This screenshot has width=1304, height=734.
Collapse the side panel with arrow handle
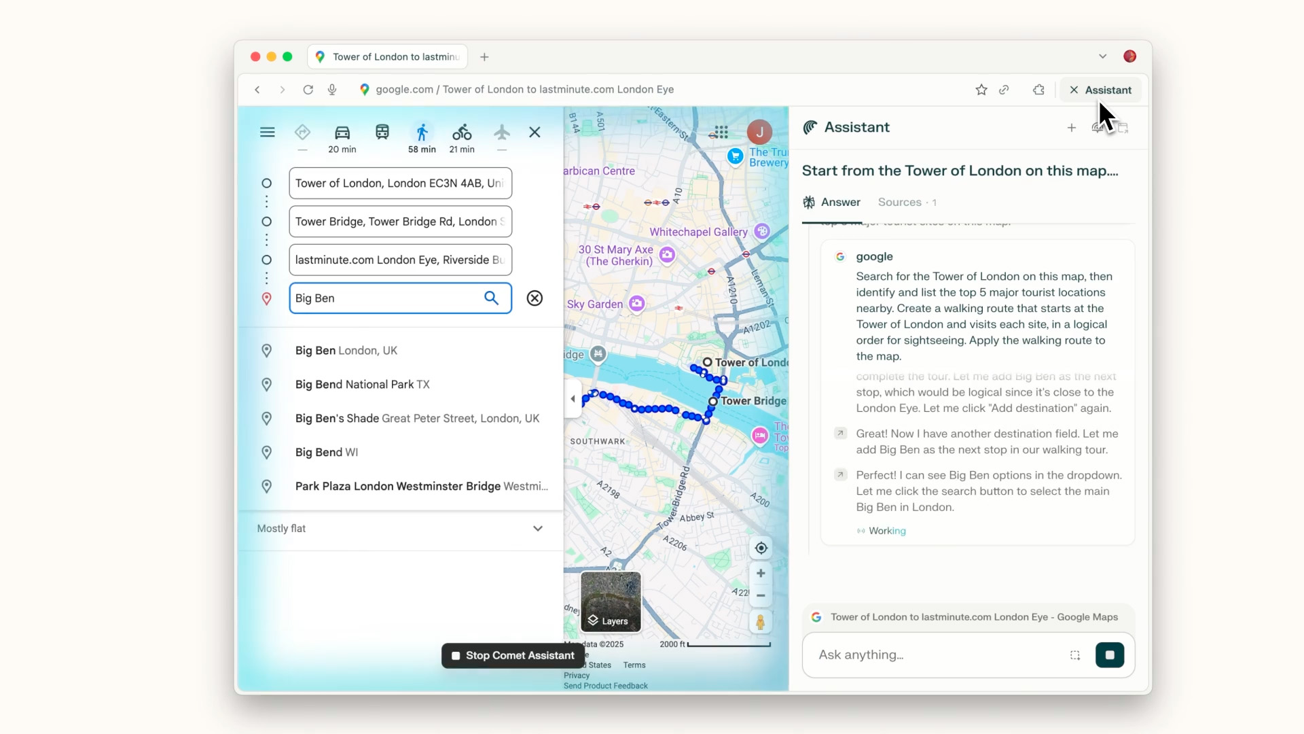(573, 400)
